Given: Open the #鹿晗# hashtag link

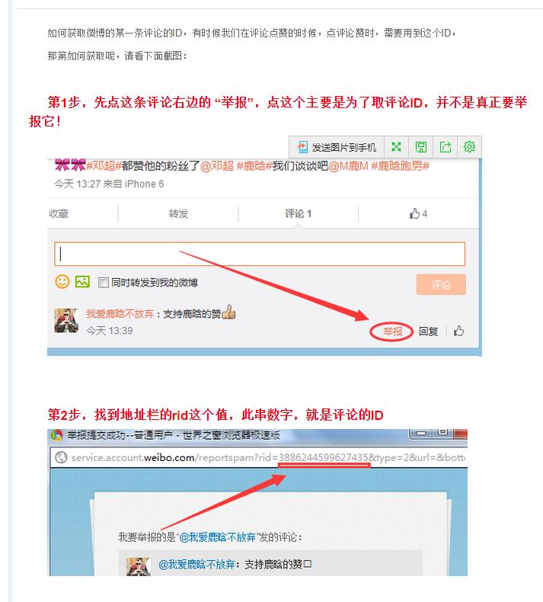Looking at the screenshot, I should pos(254,166).
